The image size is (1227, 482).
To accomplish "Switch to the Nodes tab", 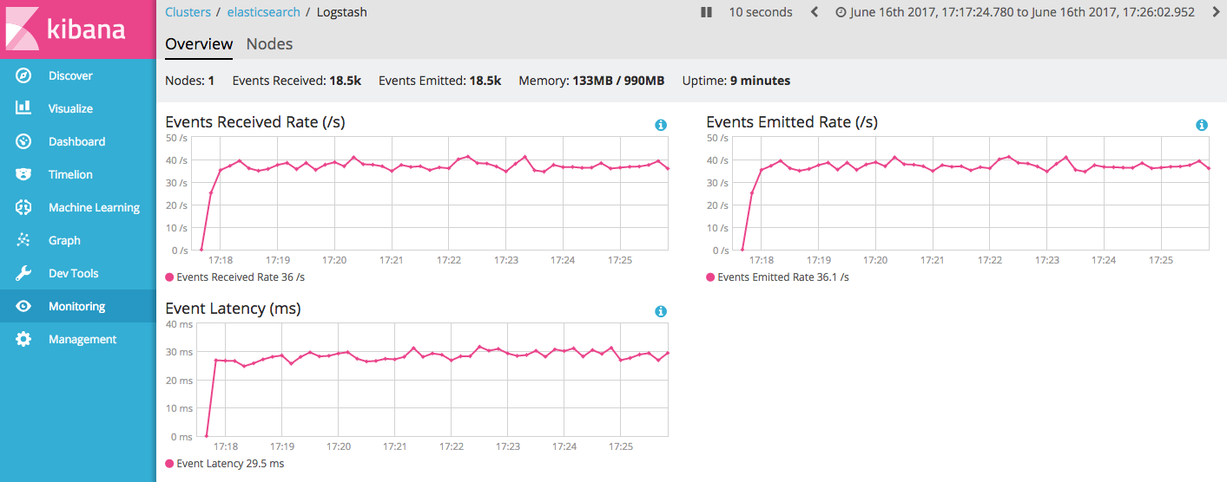I will point(270,44).
